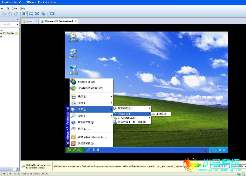Image resolution: width=246 pixels, height=176 pixels.
Task: Enter full screen mode via toolbar icon
Action: 37,14
